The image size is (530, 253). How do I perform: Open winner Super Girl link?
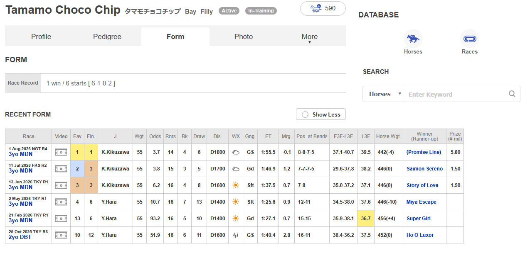click(419, 219)
